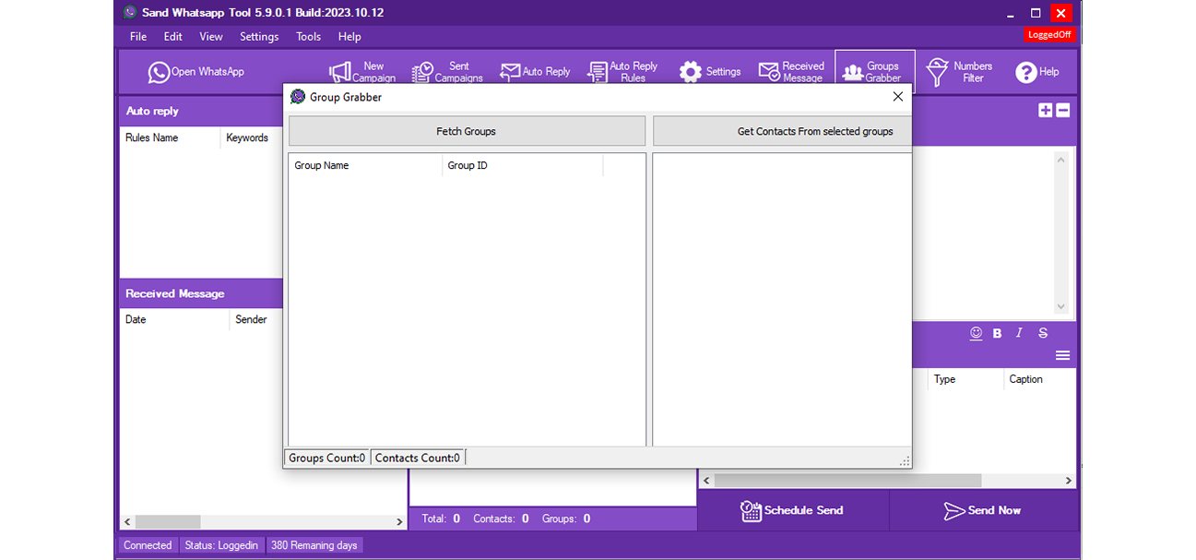Open Settings gear in toolbar

[x=710, y=72]
